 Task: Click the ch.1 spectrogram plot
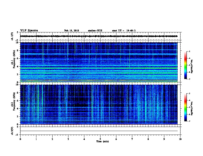point(99,62)
